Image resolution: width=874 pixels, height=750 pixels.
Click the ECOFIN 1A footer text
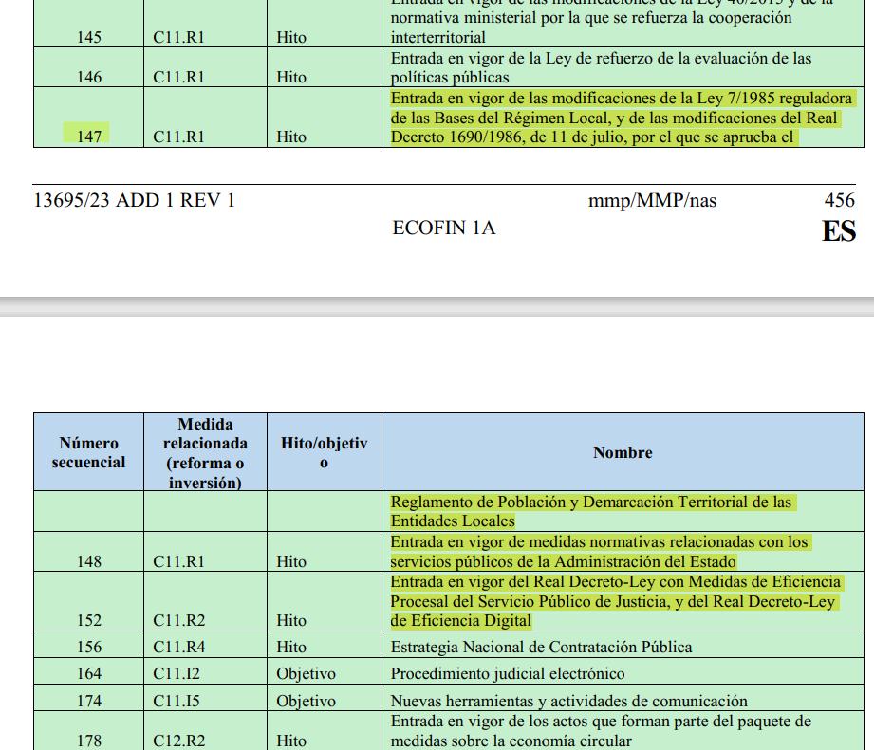click(x=443, y=228)
